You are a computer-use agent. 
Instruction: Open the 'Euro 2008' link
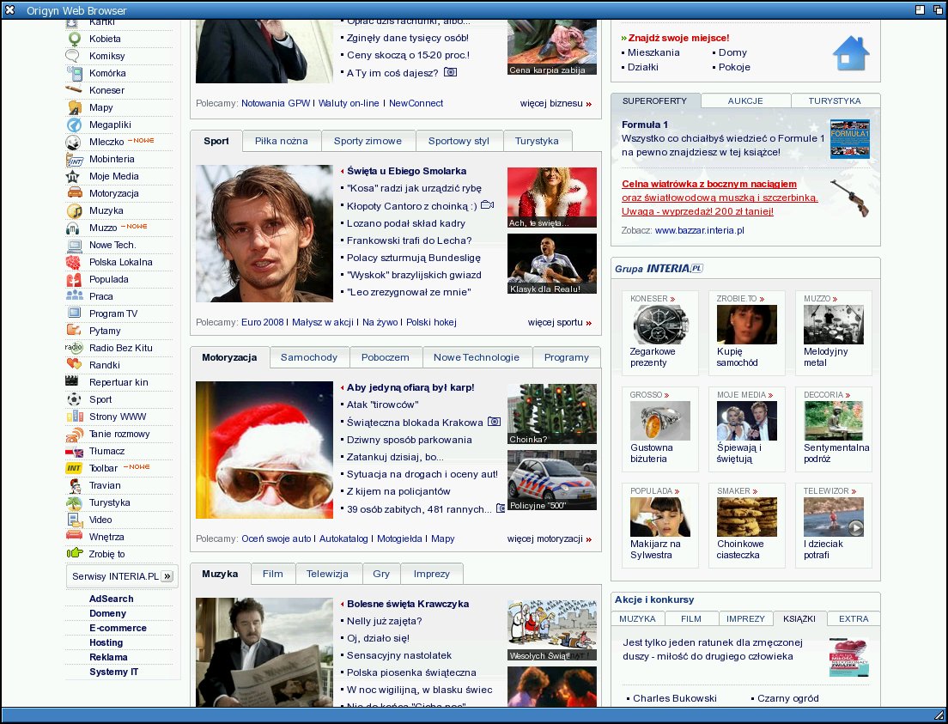pyautogui.click(x=263, y=322)
